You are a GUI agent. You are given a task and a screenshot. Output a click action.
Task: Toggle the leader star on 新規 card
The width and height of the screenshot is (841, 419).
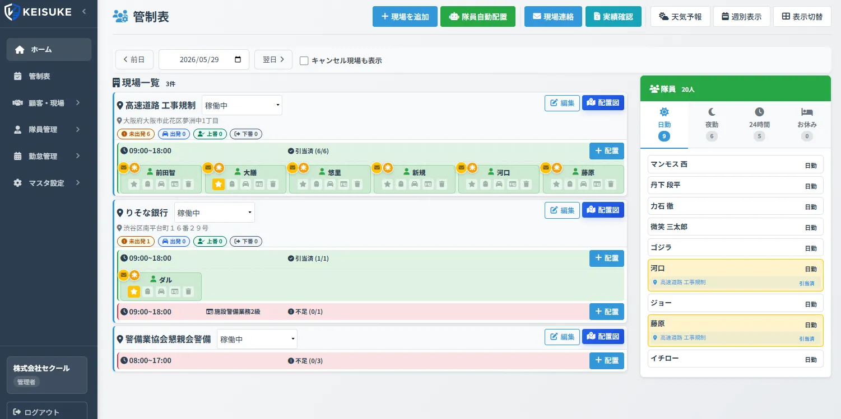(388, 183)
